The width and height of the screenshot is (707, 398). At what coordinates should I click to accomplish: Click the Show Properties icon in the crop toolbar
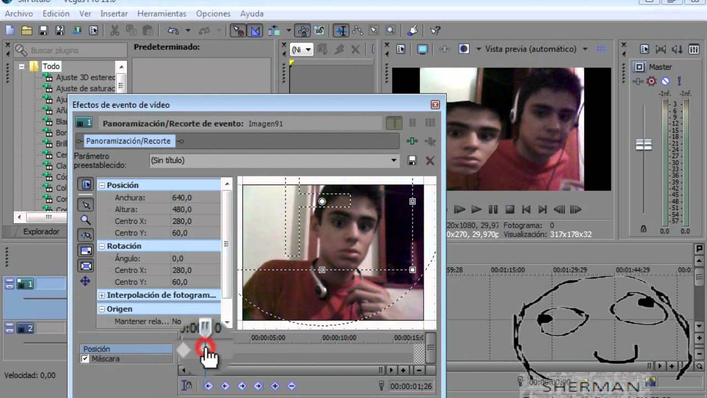click(86, 185)
